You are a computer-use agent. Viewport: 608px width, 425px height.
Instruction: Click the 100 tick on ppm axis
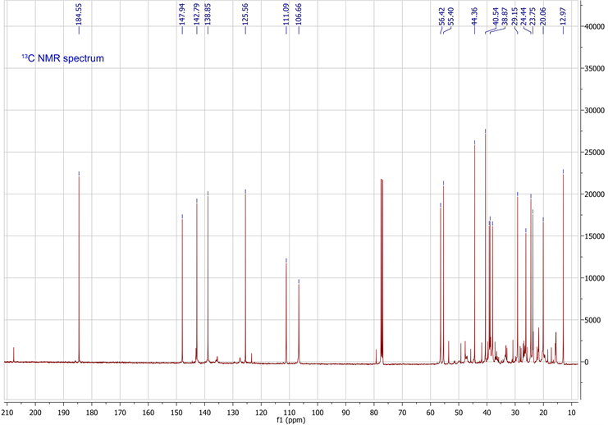318,413
